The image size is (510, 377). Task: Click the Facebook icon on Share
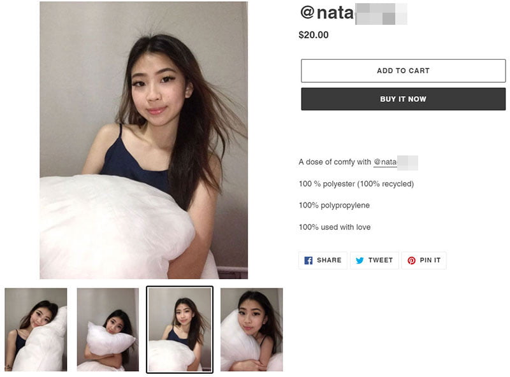(x=309, y=260)
